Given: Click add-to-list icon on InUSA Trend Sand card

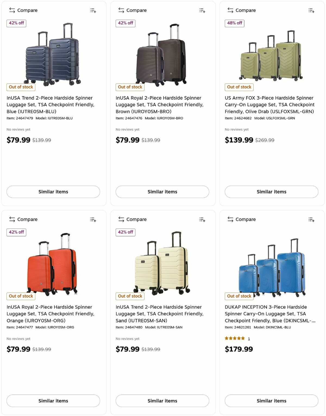Looking at the screenshot, I should tap(202, 220).
